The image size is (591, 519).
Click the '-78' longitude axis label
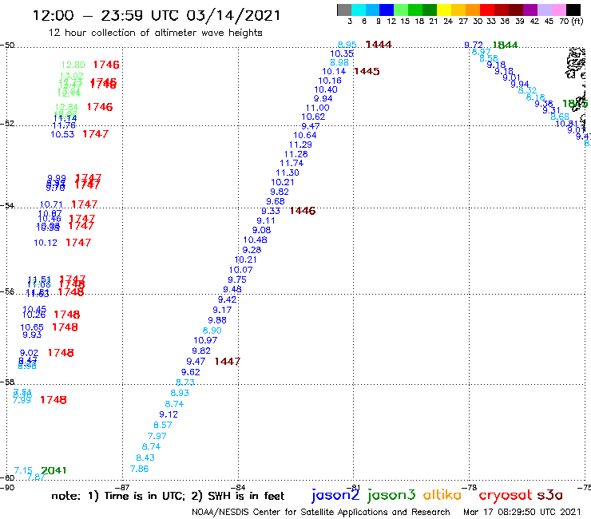click(x=470, y=487)
